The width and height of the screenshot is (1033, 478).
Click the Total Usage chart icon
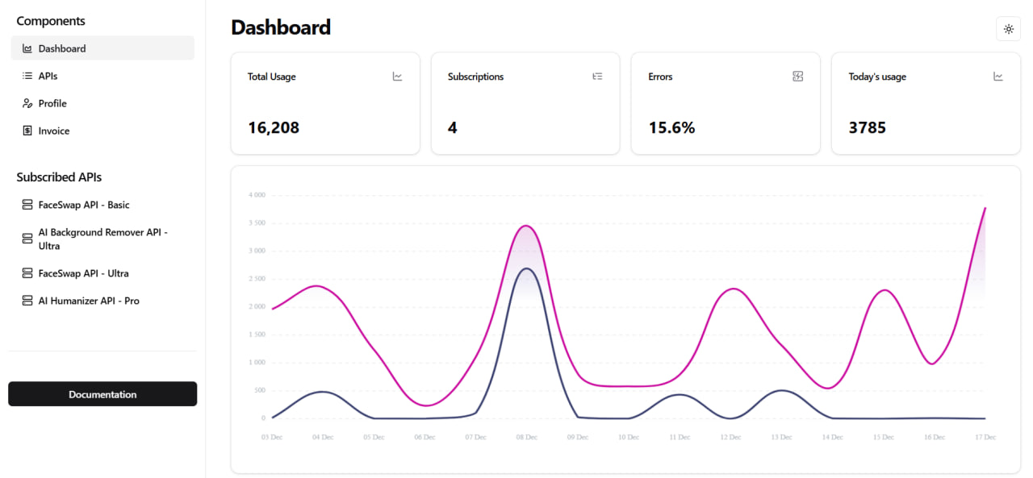[397, 77]
